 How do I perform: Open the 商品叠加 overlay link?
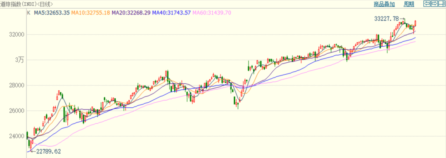384,4
